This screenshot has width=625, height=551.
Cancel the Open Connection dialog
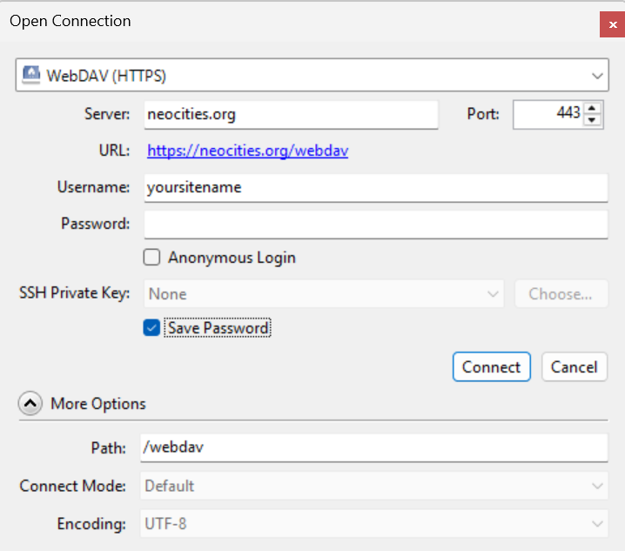[575, 366]
